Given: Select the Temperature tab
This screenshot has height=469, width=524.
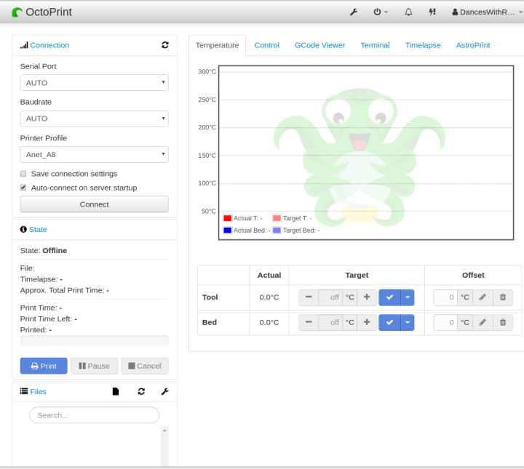Looking at the screenshot, I should [217, 45].
